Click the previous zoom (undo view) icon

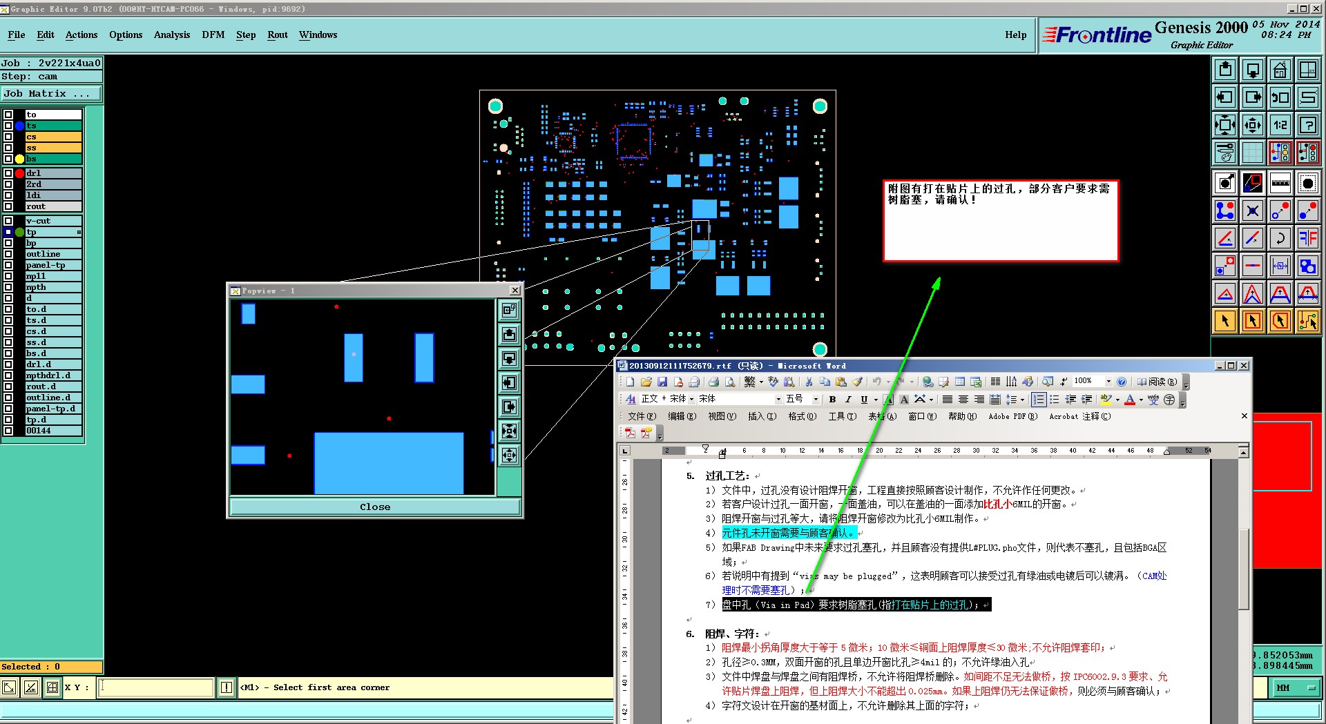point(1280,97)
